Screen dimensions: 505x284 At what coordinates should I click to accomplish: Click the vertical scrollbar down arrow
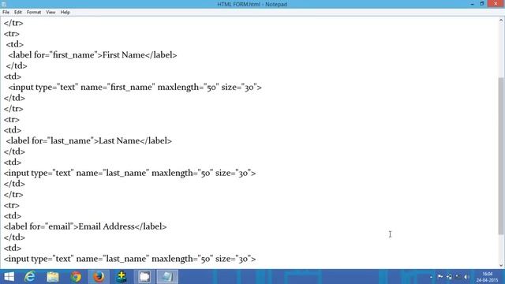tap(501, 265)
